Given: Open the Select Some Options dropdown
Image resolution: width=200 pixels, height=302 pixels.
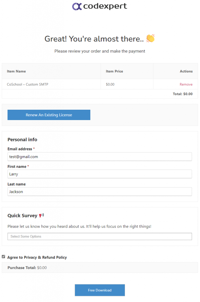Looking at the screenshot, I should point(100,236).
